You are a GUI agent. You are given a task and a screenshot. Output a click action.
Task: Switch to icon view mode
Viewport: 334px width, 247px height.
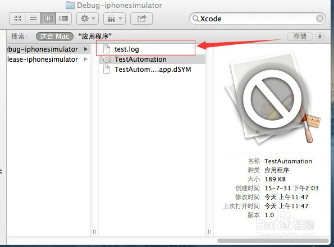pyautogui.click(x=17, y=19)
